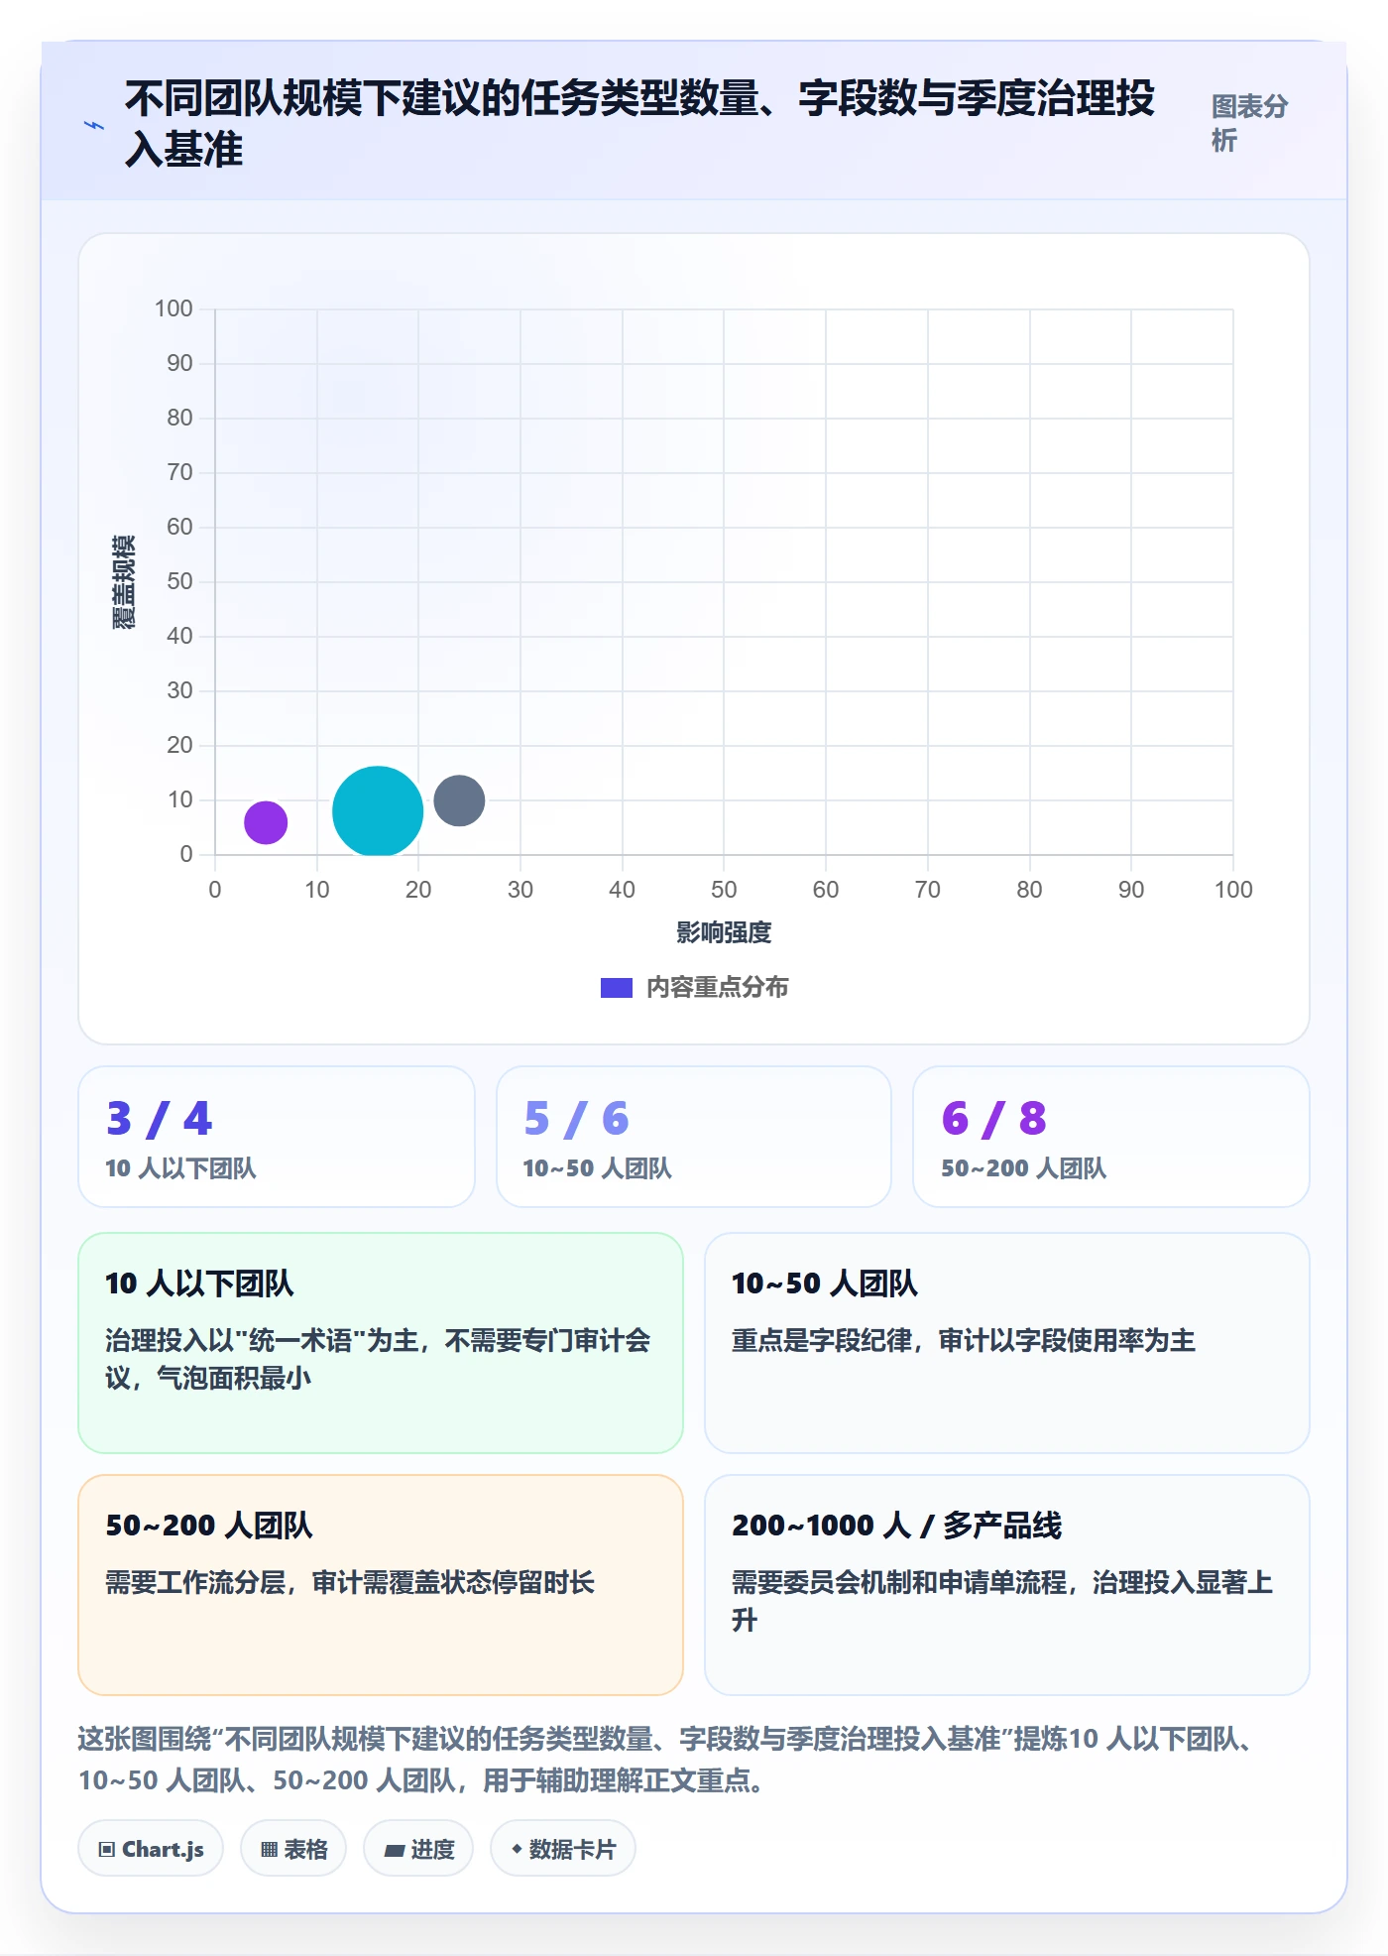
Task: Click the text 需要工作流分层，审计需覆盖状态停留时长
Action: [x=350, y=1583]
